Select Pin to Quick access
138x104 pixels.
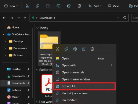(84, 93)
